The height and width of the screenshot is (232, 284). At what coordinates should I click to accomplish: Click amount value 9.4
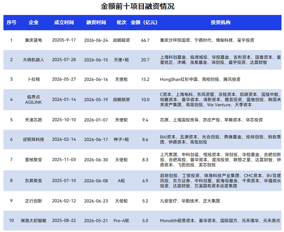145,120
